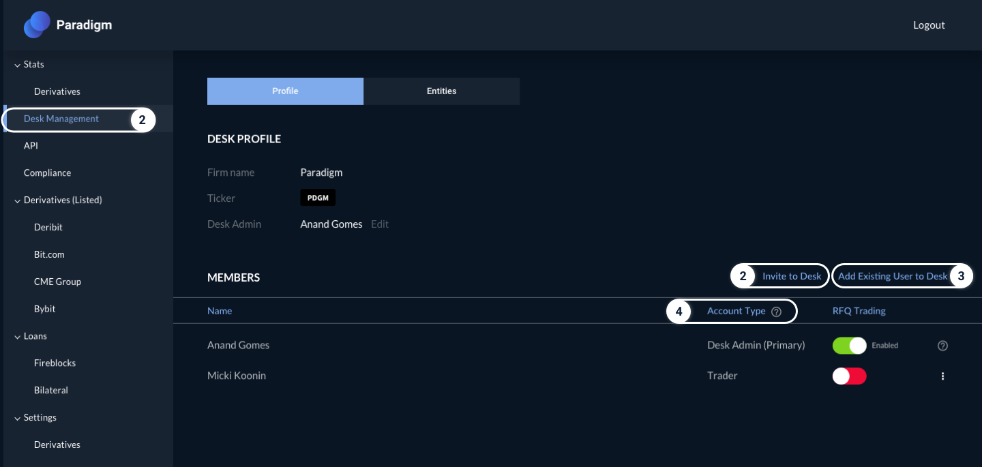Click Add Existing User to Desk
Screen dimensions: 982x467
pos(892,276)
